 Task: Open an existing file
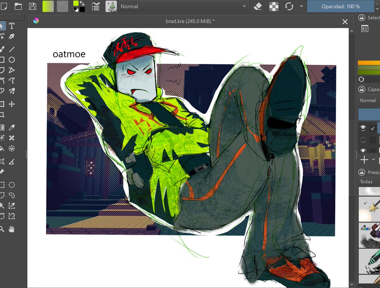(18, 6)
